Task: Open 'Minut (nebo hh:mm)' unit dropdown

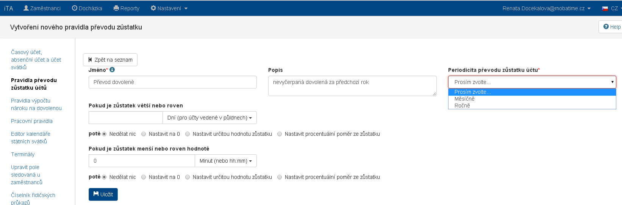Action: click(225, 161)
